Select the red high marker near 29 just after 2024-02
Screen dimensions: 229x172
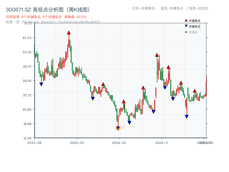click(x=124, y=101)
